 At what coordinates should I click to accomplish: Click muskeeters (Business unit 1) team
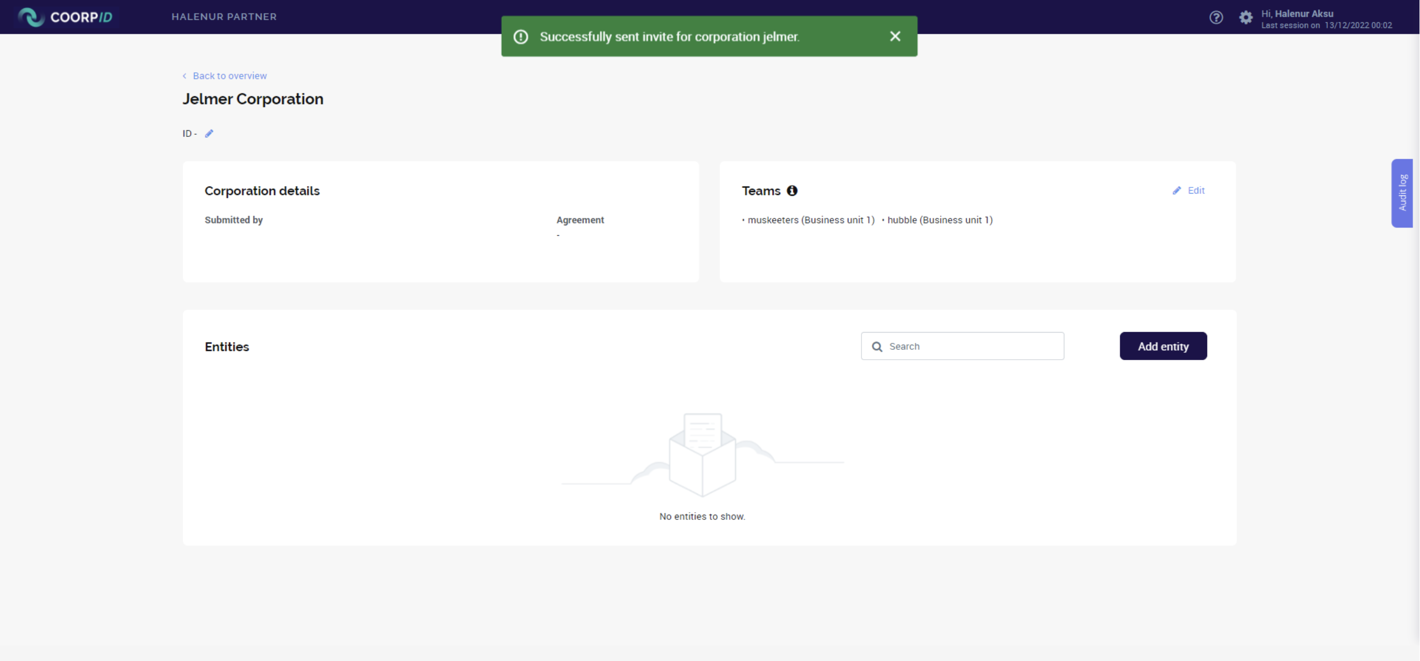pyautogui.click(x=811, y=220)
